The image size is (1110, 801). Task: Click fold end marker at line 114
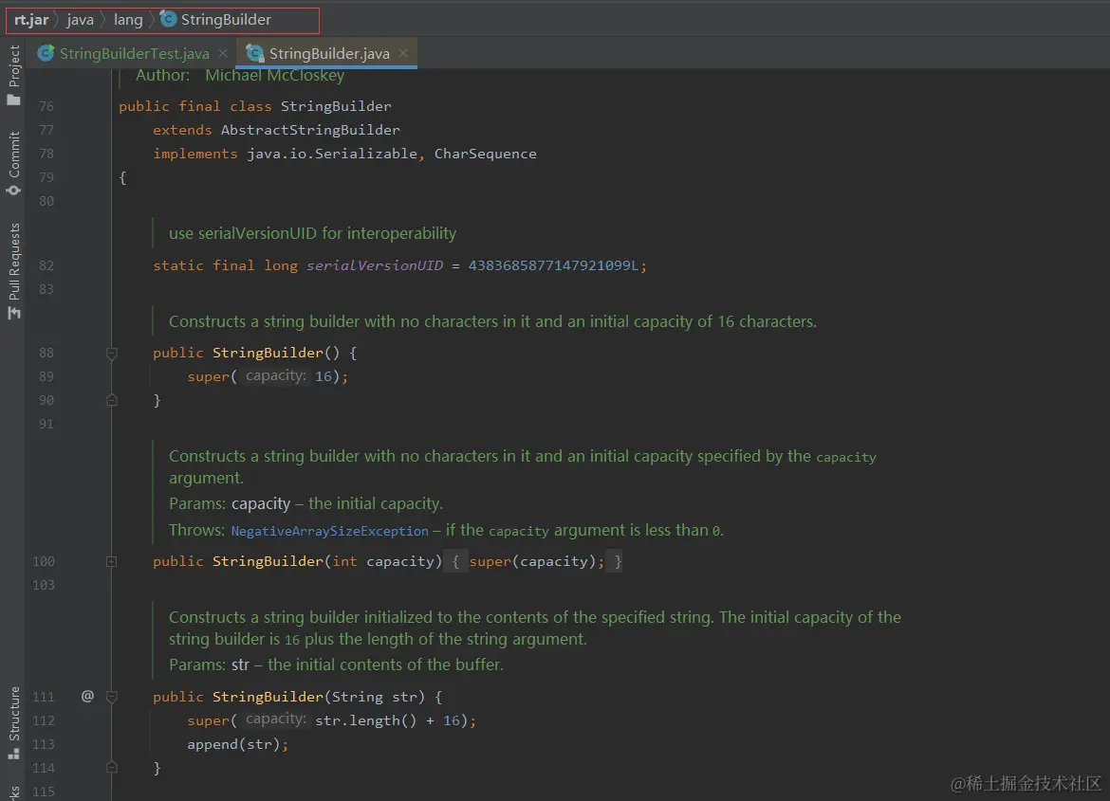point(112,767)
